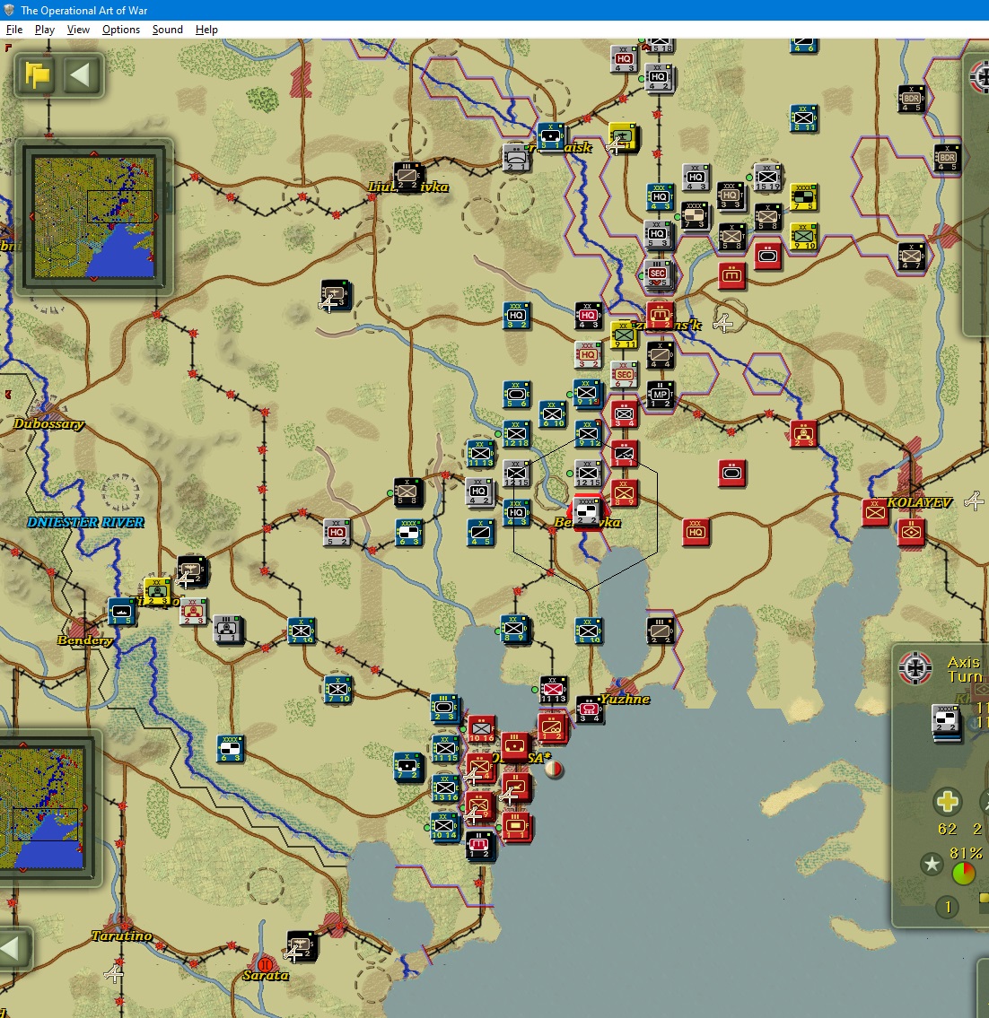This screenshot has height=1018, width=989.
Task: Select the red artillery 1-2 unit at Voznesensk
Action: [661, 316]
